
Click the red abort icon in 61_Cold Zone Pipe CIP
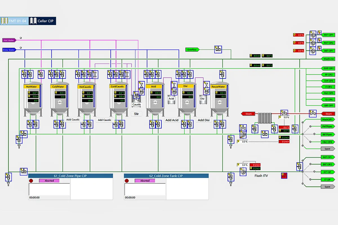pyautogui.click(x=31, y=181)
